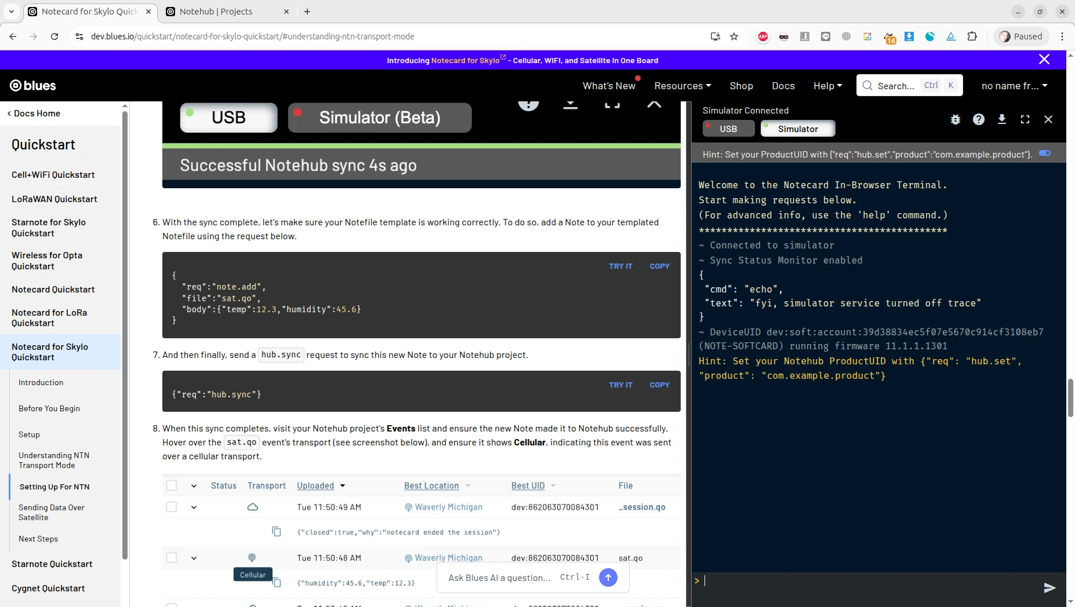This screenshot has height=607, width=1075.
Task: Toggle the ProductUID hint switch
Action: click(x=1045, y=153)
